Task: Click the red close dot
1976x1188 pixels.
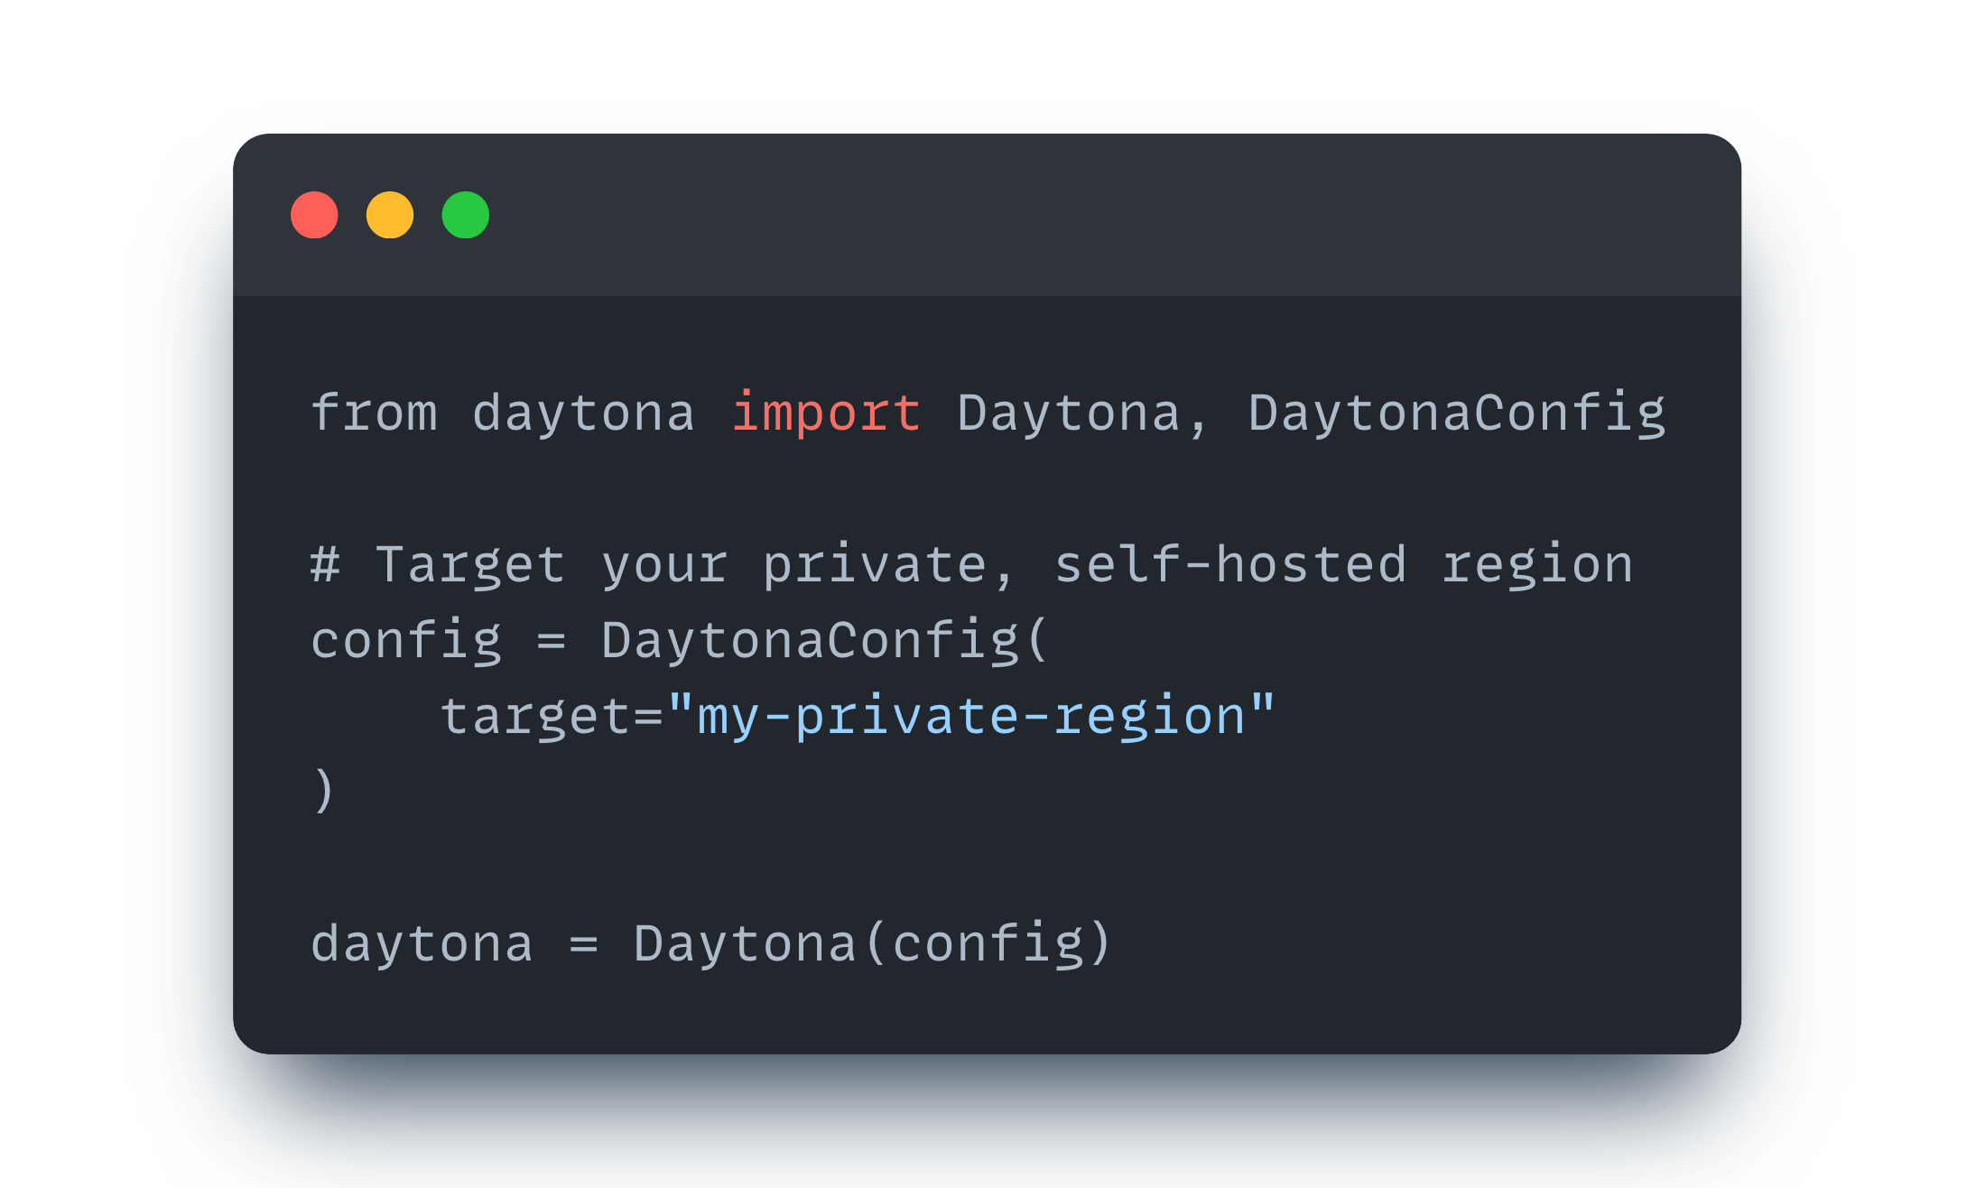Action: 314,215
